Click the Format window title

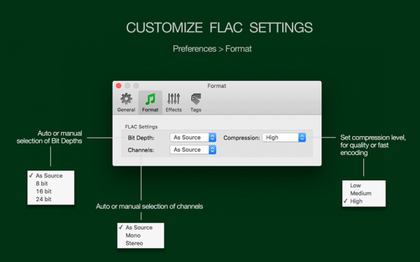[217, 86]
